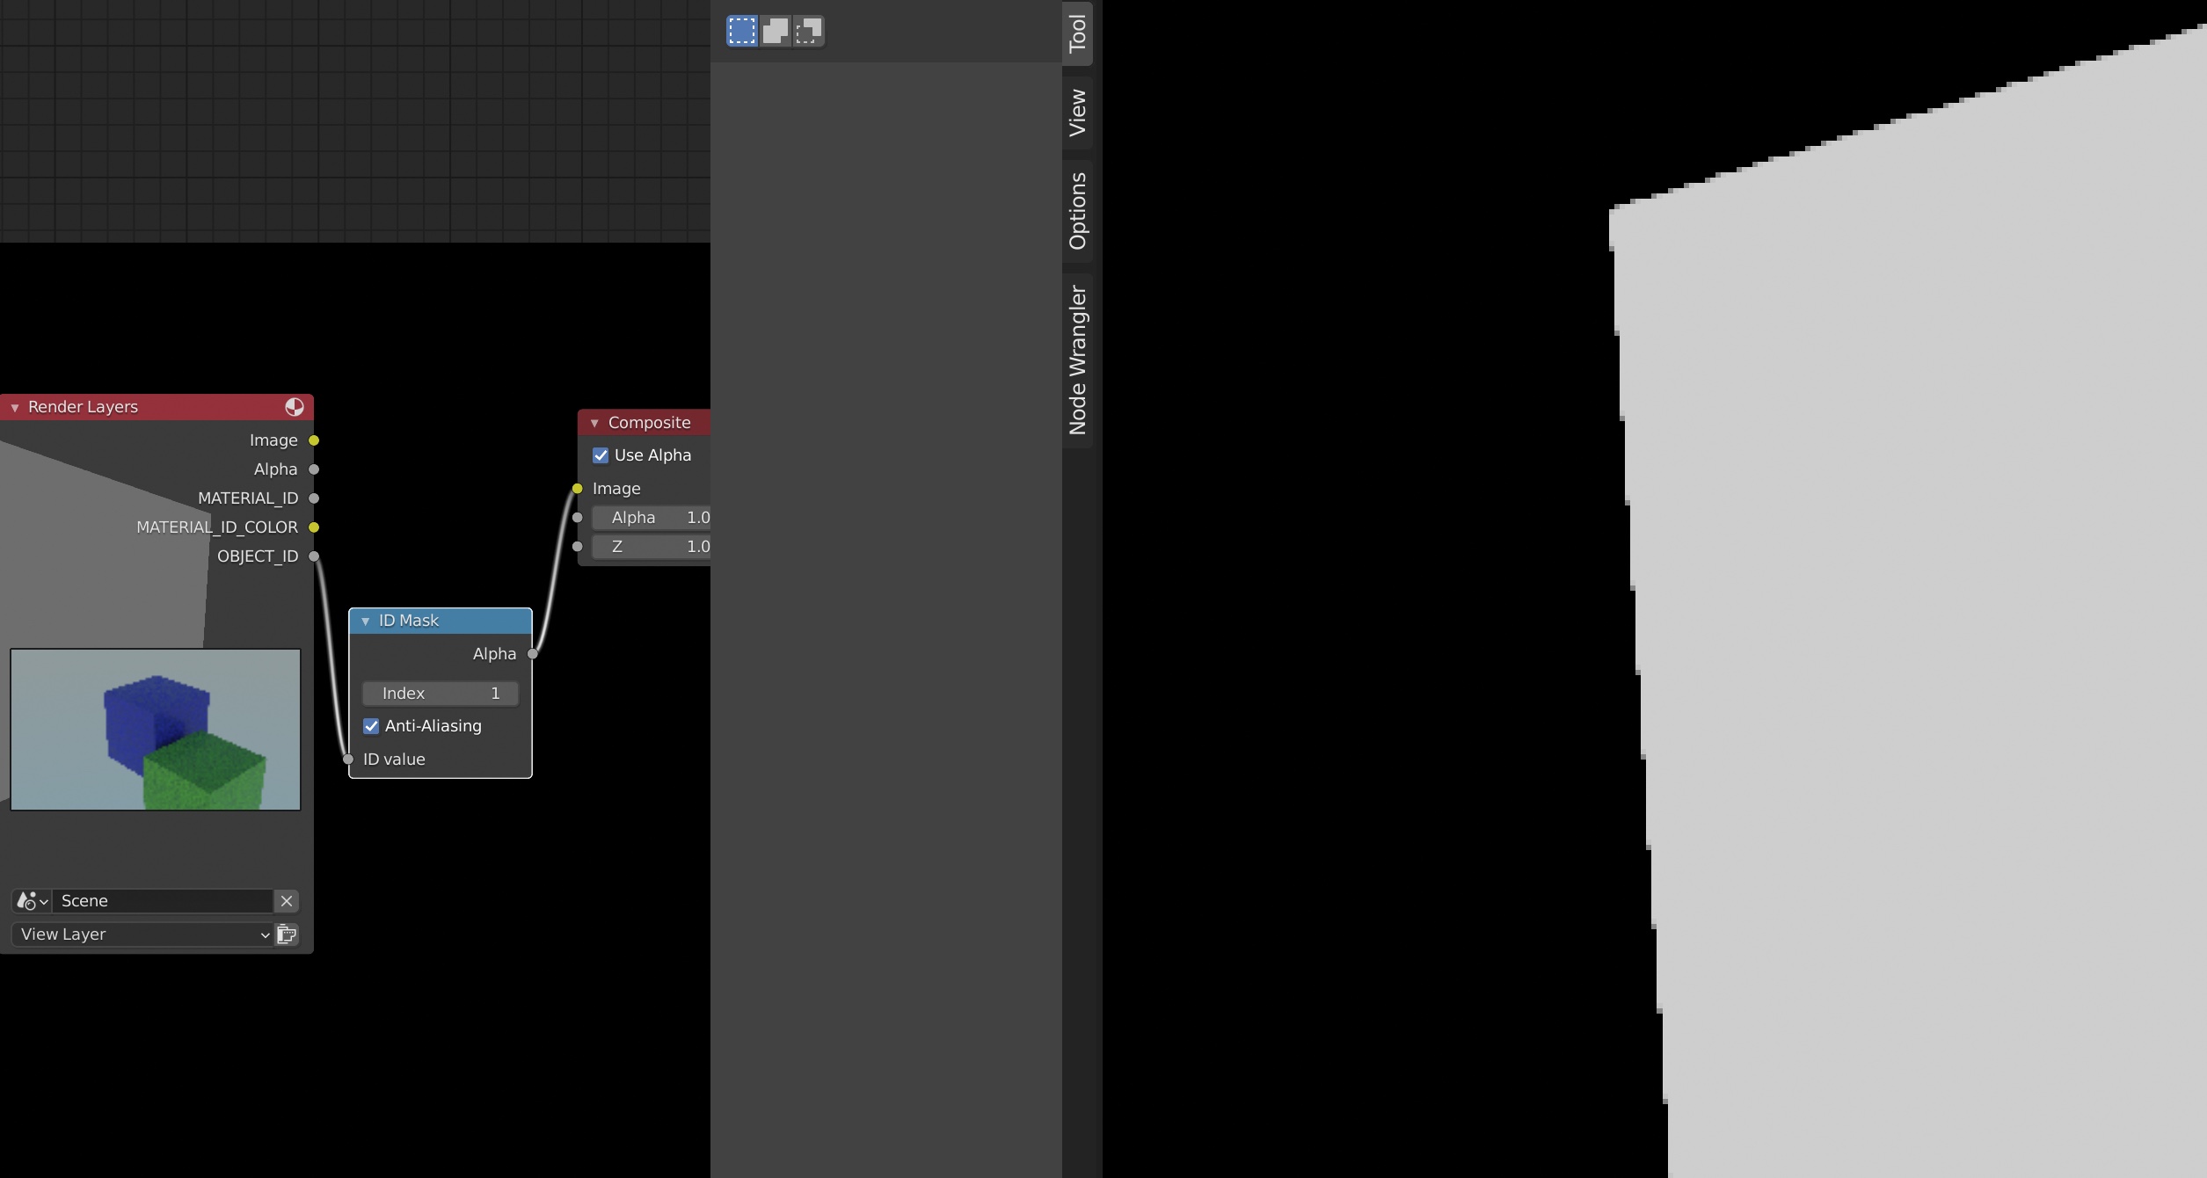Click the render active scene icon
The width and height of the screenshot is (2207, 1178).
point(287,934)
